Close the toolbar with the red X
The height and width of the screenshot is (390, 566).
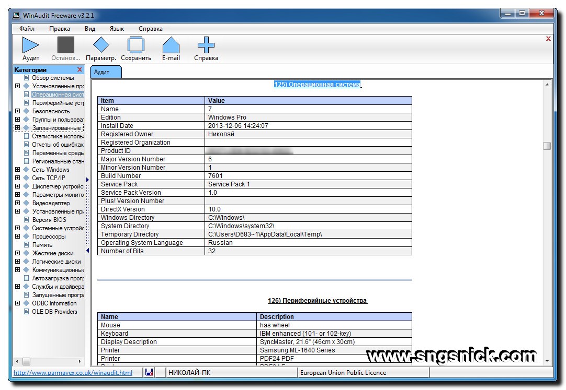[548, 39]
